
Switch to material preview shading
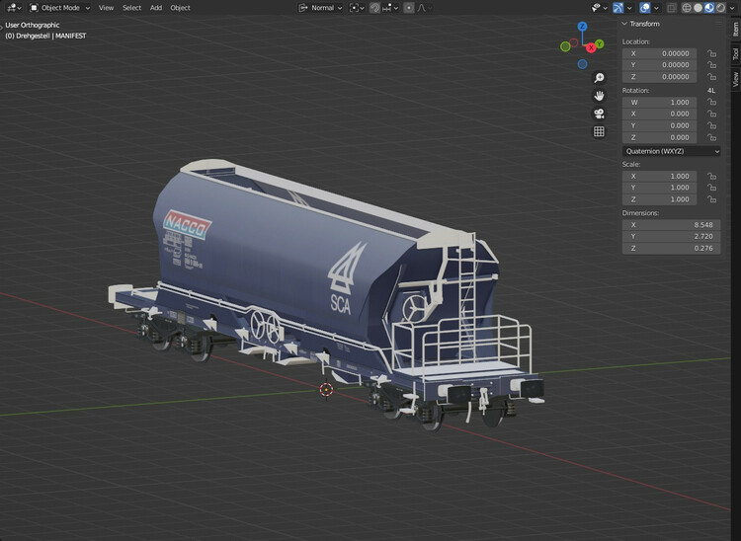[708, 8]
